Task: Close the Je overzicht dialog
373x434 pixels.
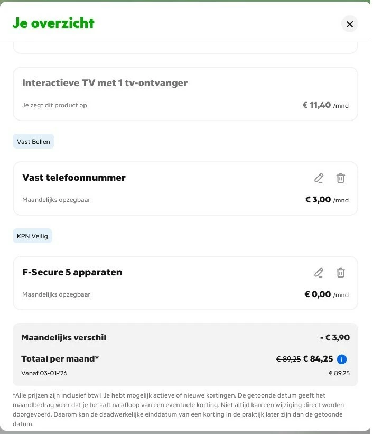Action: click(349, 24)
